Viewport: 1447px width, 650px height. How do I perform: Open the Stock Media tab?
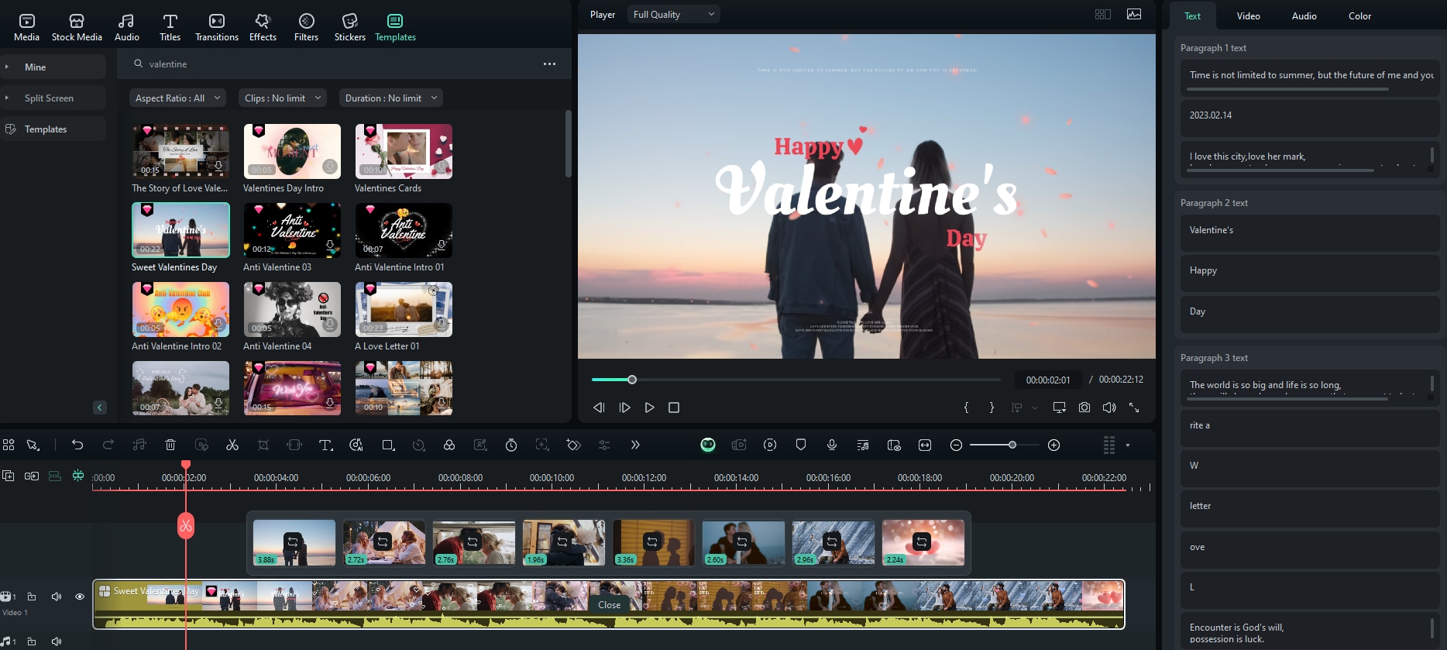click(77, 27)
